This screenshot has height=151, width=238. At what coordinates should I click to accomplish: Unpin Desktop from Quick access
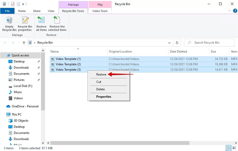tap(38, 62)
